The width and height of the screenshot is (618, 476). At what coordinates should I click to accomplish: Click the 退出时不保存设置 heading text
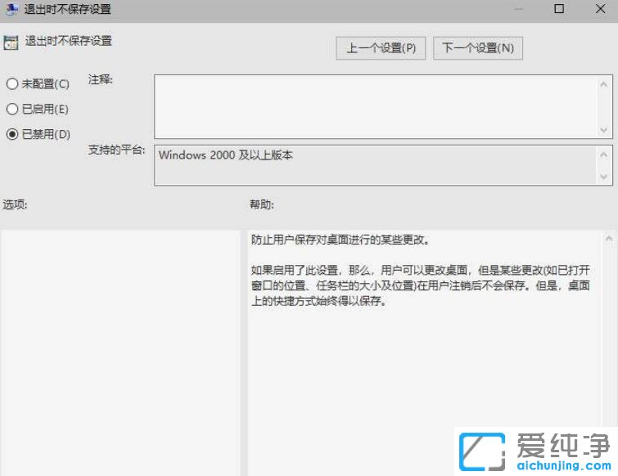pos(69,41)
